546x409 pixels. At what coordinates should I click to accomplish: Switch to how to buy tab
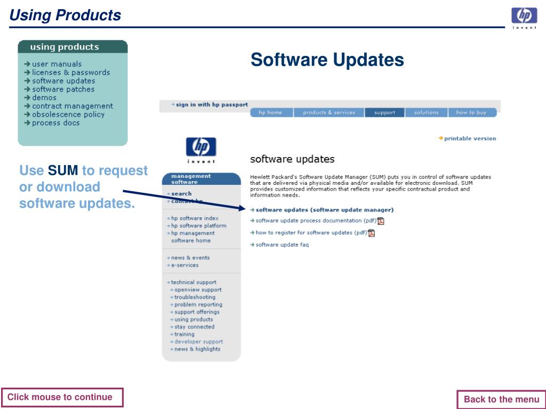(472, 112)
